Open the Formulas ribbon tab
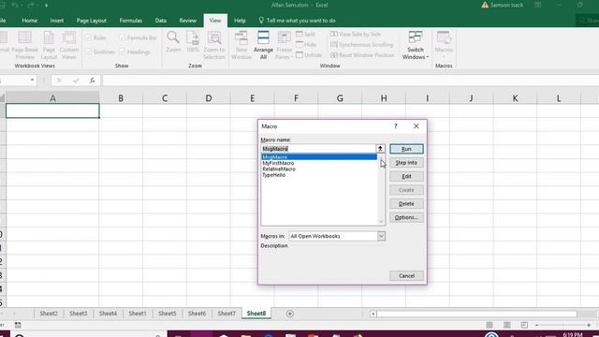This screenshot has width=599, height=337. pyautogui.click(x=131, y=21)
